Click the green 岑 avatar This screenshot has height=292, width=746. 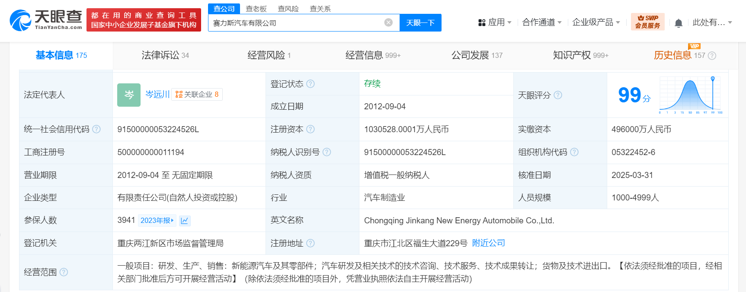click(129, 95)
